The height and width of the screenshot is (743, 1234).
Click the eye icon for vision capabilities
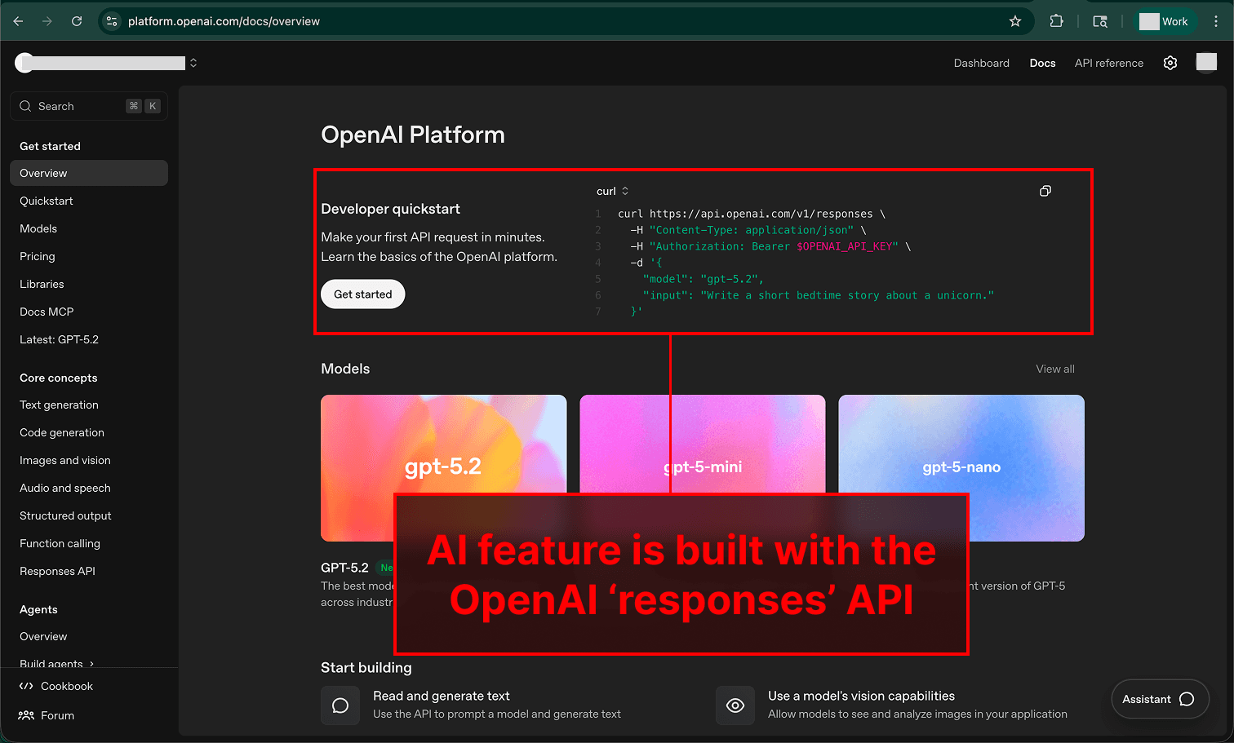[x=735, y=705]
